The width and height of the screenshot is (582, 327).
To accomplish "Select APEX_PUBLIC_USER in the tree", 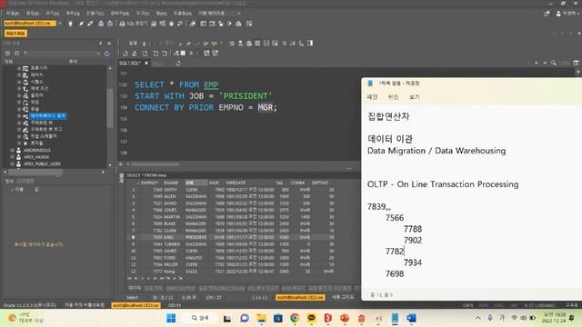I will [42, 163].
